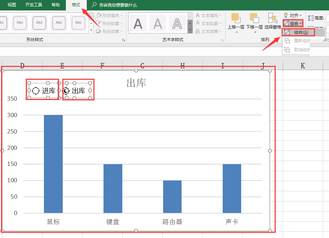Image resolution: width=329 pixels, height=238 pixels.
Task: Apply the fifth Abc shape style
Action: pyautogui.click(x=78, y=22)
